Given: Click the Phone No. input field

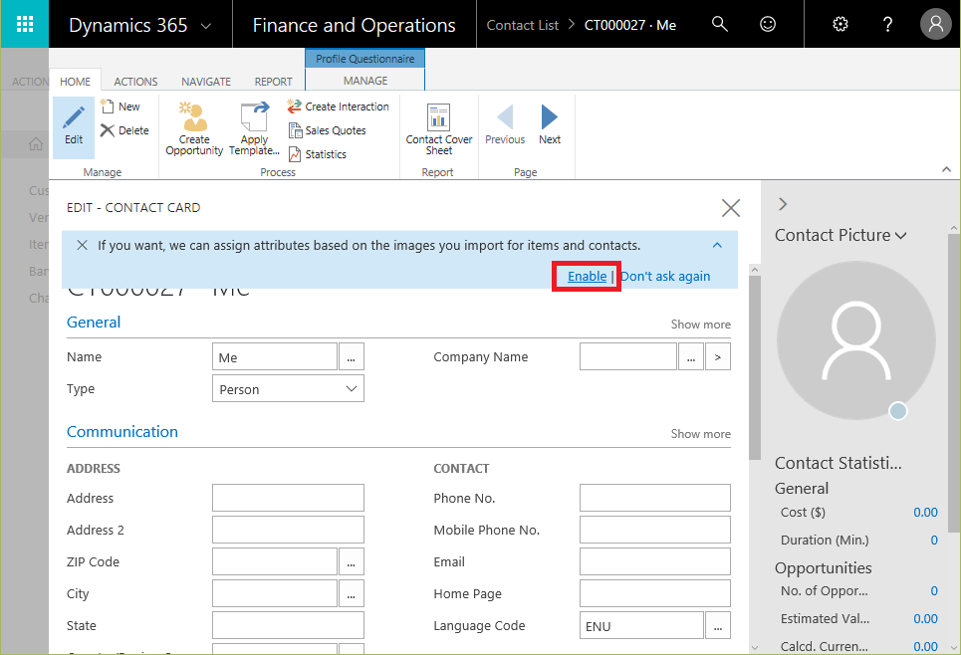Looking at the screenshot, I should [655, 498].
